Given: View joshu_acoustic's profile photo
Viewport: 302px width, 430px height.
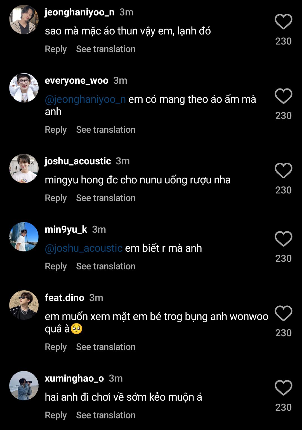Looking at the screenshot, I should tap(24, 169).
